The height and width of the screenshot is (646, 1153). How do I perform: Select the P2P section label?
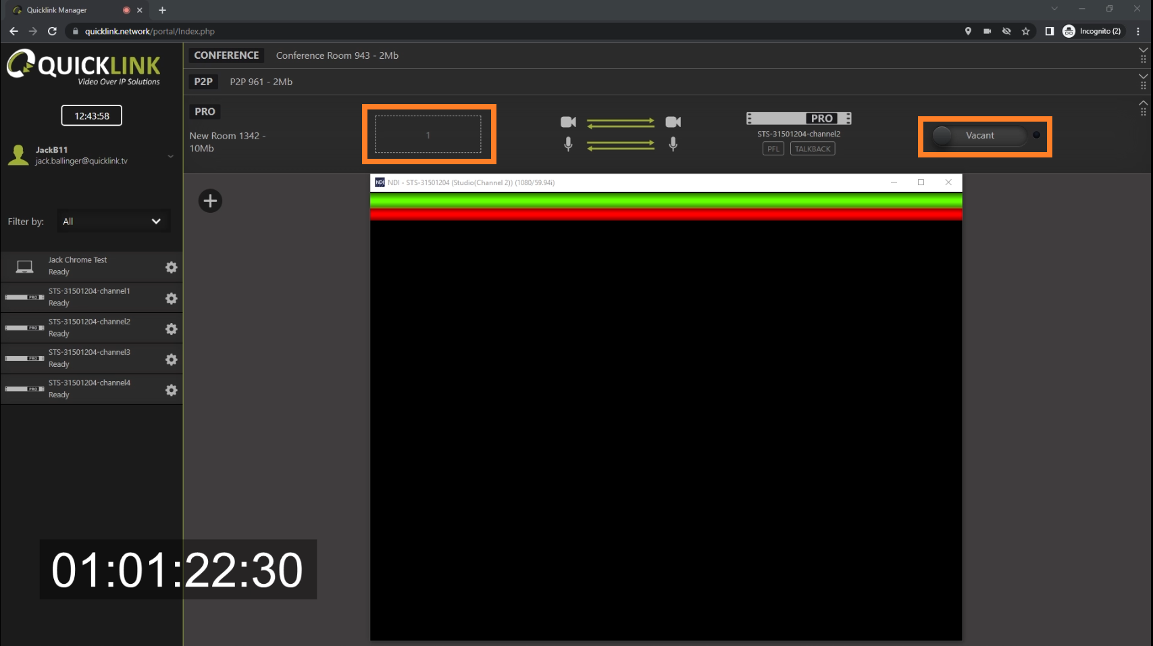(203, 82)
